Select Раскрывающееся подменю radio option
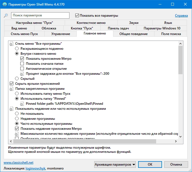Screen dimensions: 192x172 (x=17, y=49)
